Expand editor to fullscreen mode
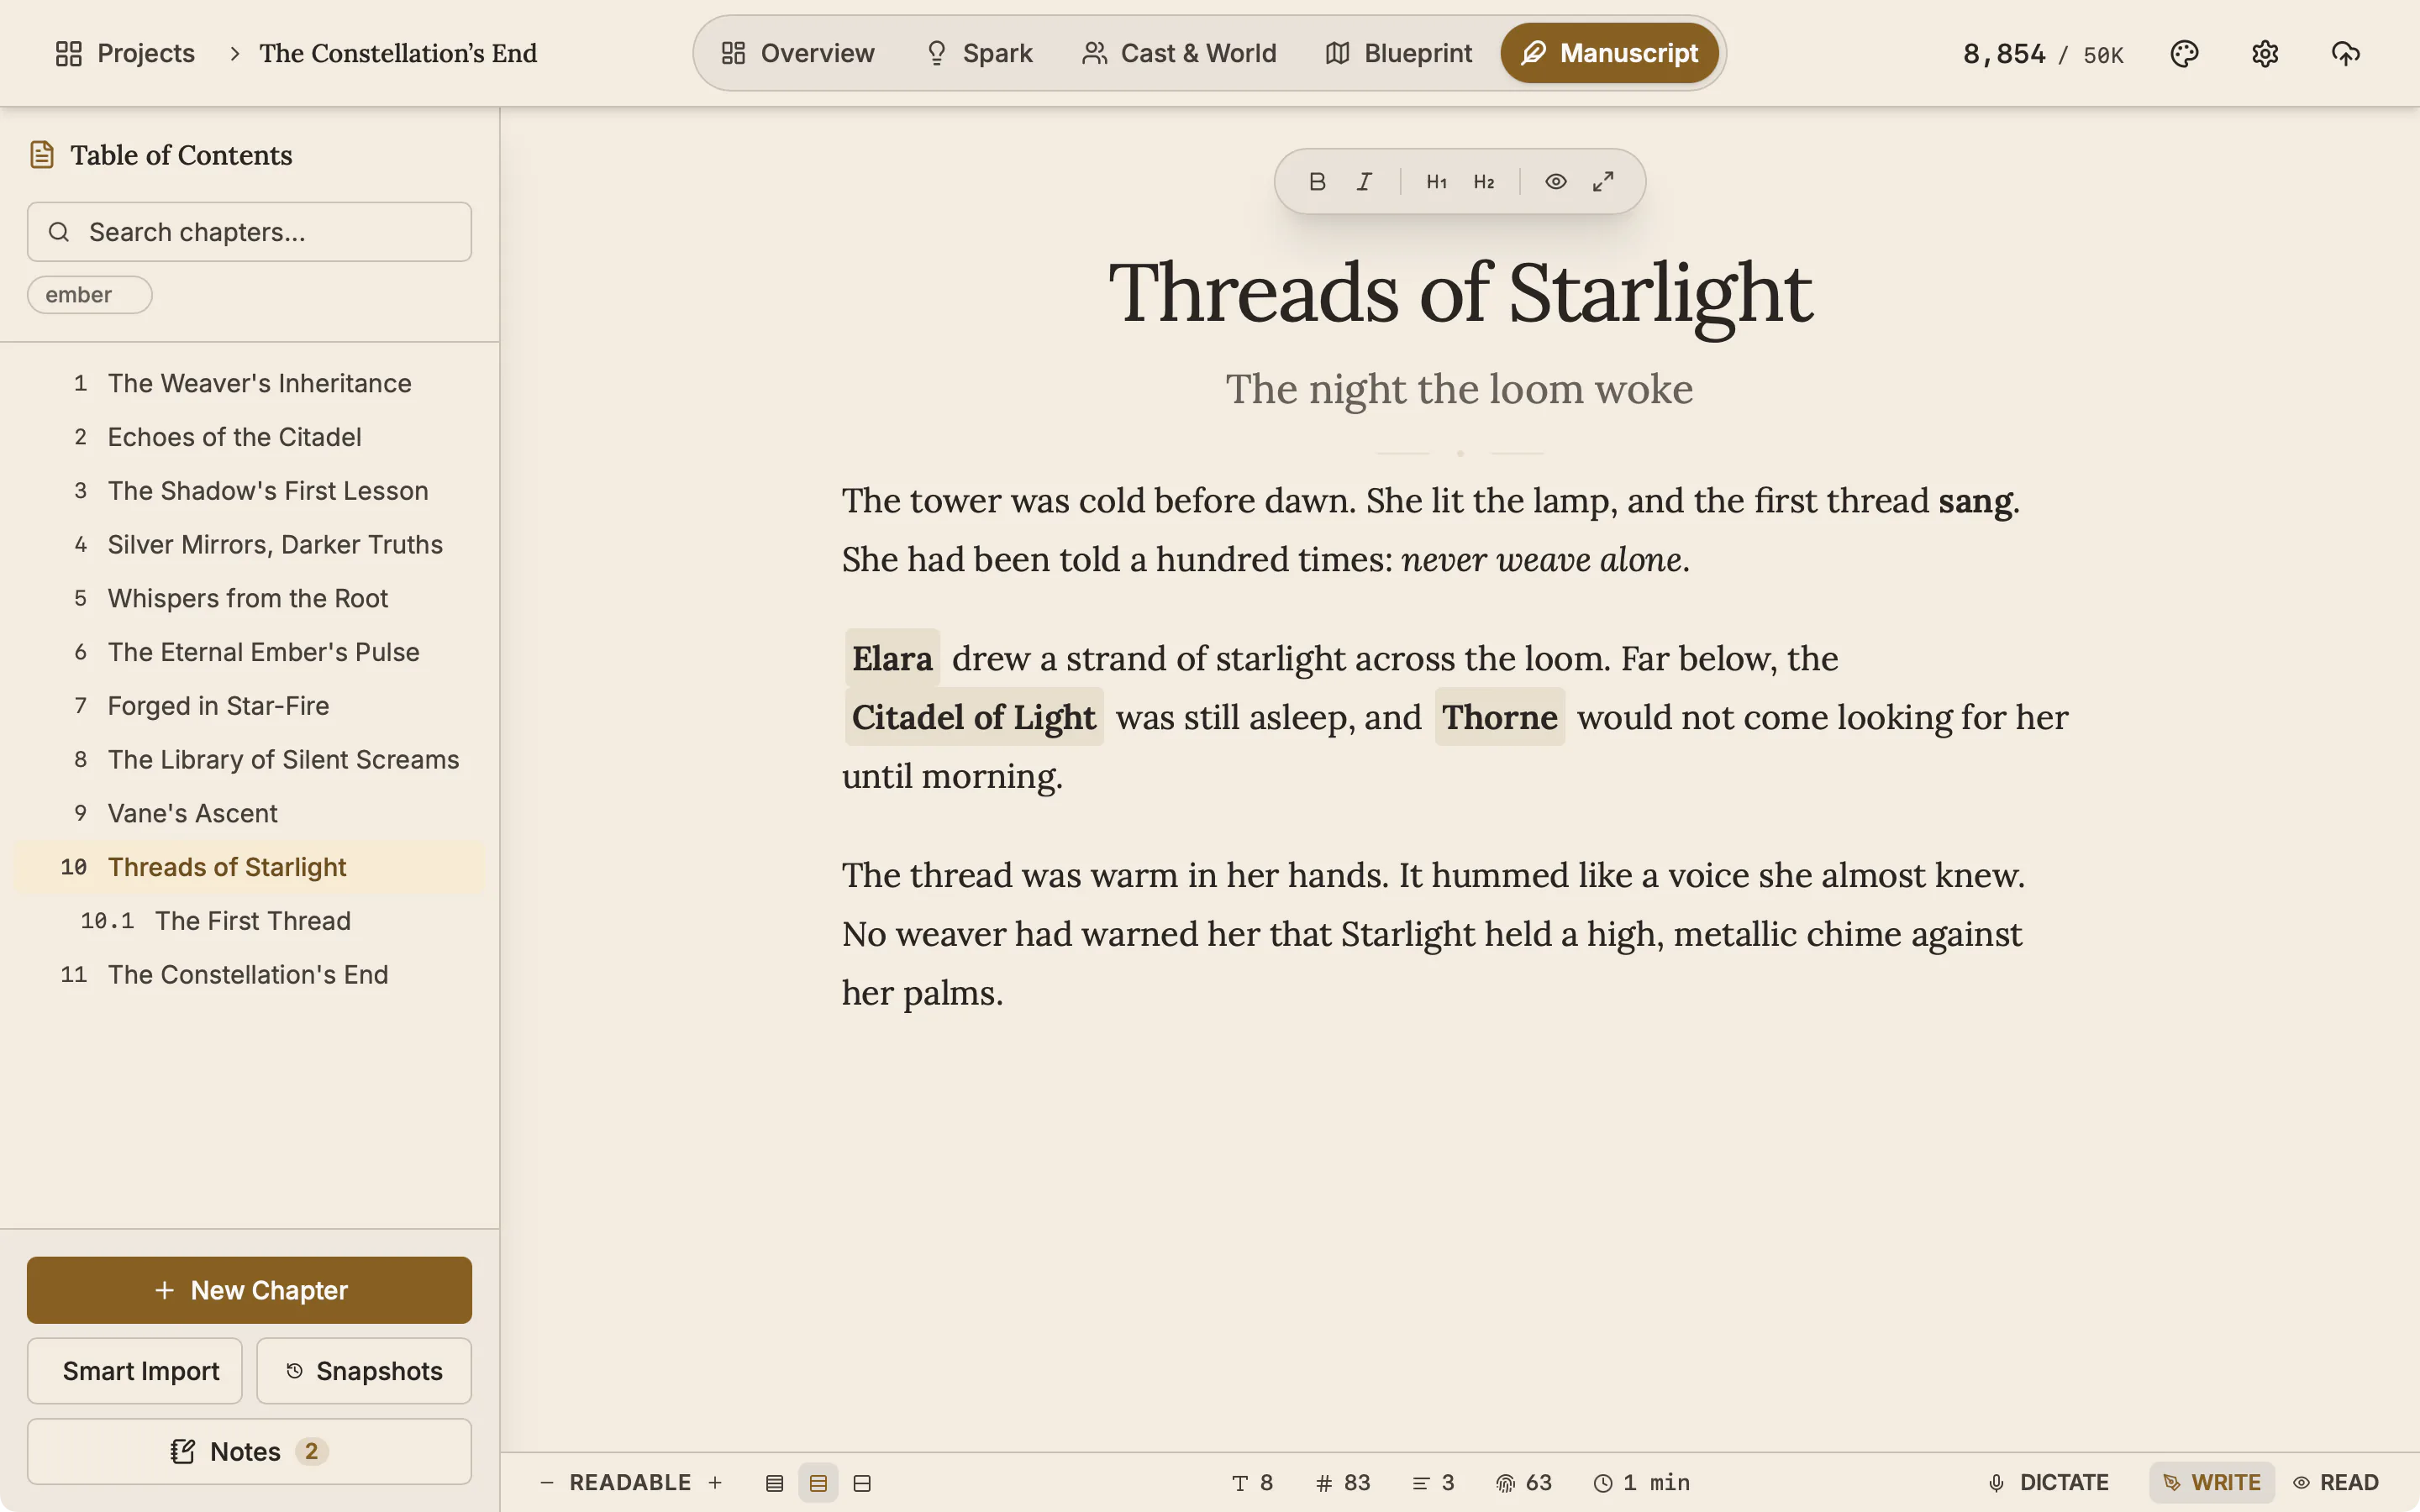The image size is (2420, 1512). coord(1603,182)
